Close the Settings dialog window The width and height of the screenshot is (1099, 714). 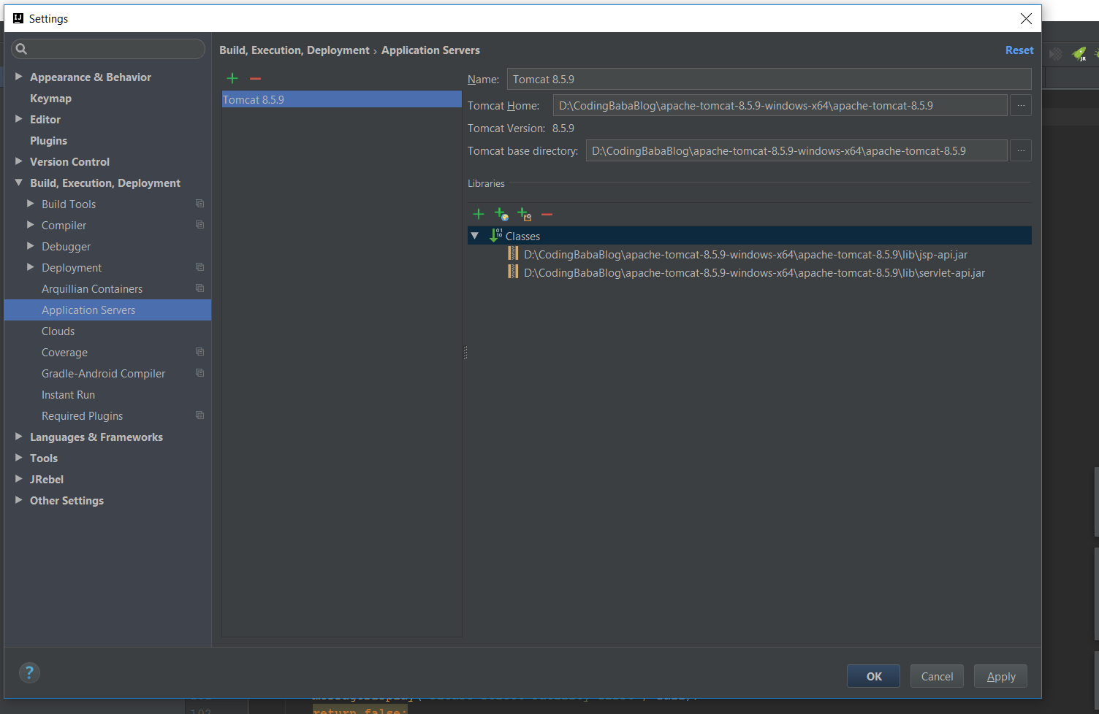pyautogui.click(x=1026, y=18)
